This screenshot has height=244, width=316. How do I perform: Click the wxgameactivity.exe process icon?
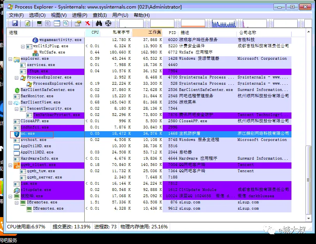35,40
